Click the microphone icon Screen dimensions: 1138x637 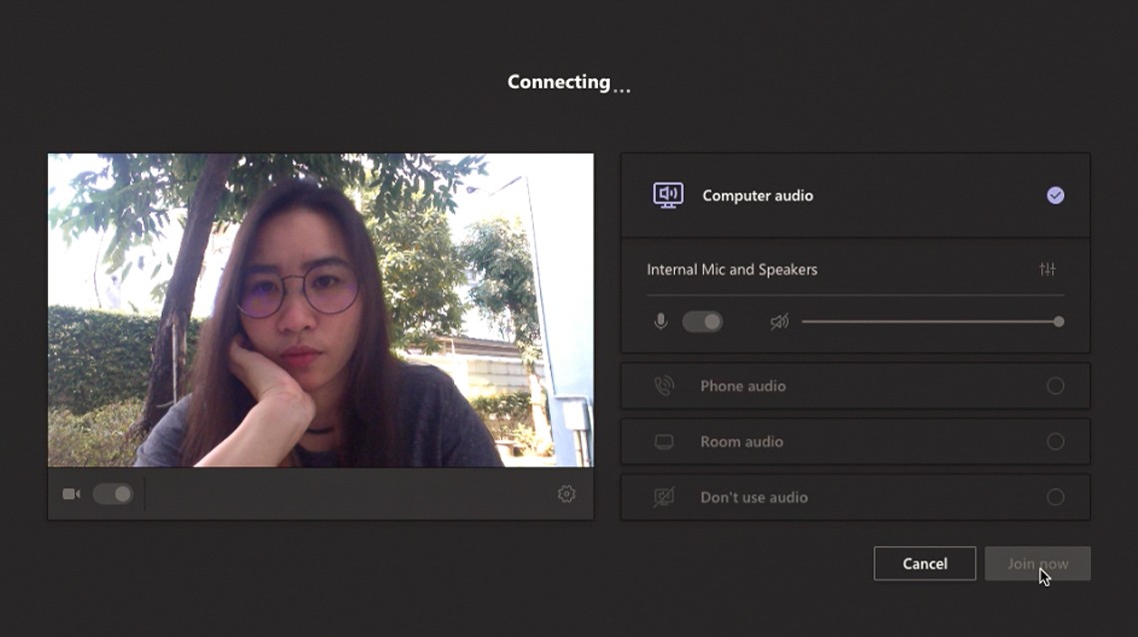[660, 321]
